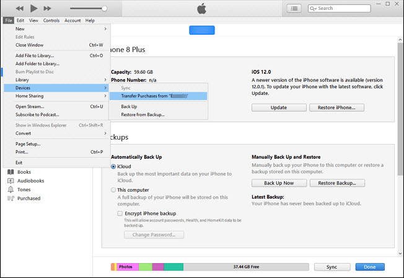Click the teal storage bar segment
This screenshot has width=404, height=278.
[x=173, y=267]
